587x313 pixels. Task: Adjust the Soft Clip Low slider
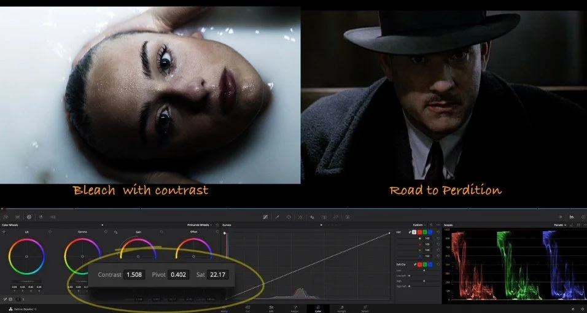[424, 270]
